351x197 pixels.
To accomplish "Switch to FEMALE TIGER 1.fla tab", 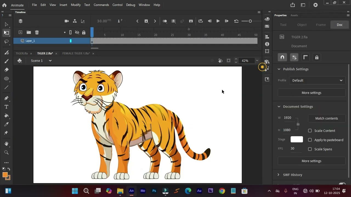I will (x=76, y=53).
